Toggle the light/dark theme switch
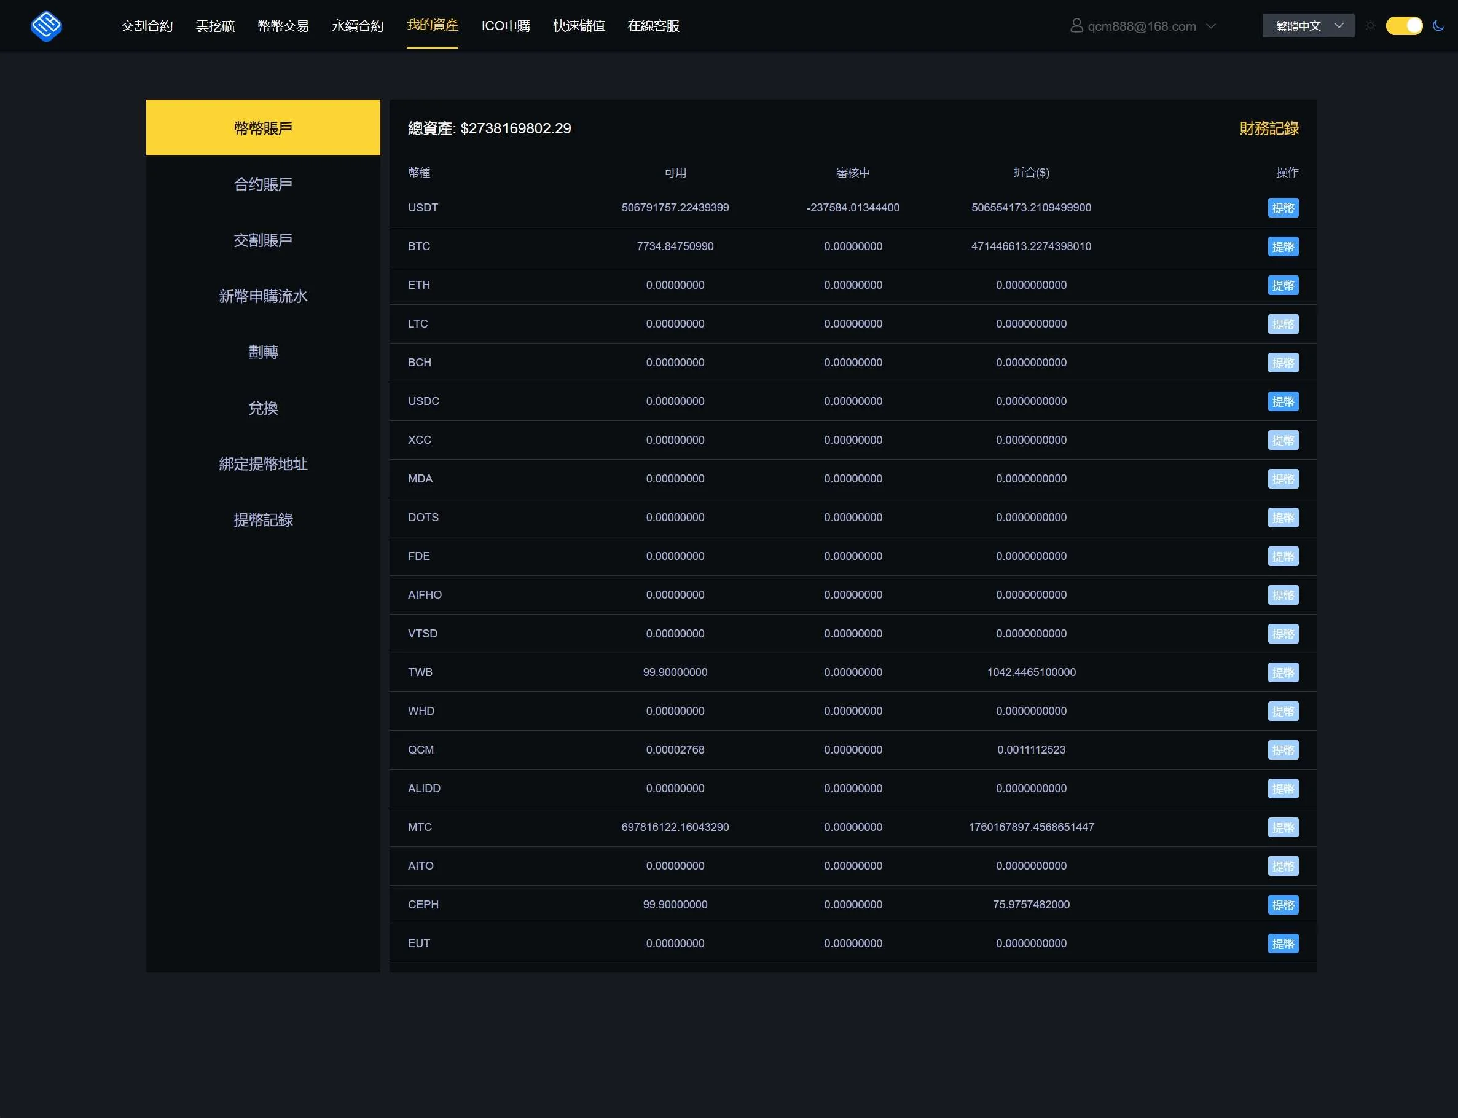Image resolution: width=1458 pixels, height=1118 pixels. [1403, 26]
